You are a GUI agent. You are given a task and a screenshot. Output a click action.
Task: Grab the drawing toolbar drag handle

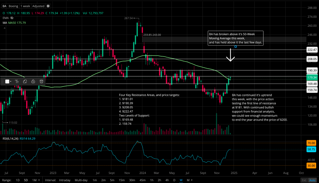2,81
